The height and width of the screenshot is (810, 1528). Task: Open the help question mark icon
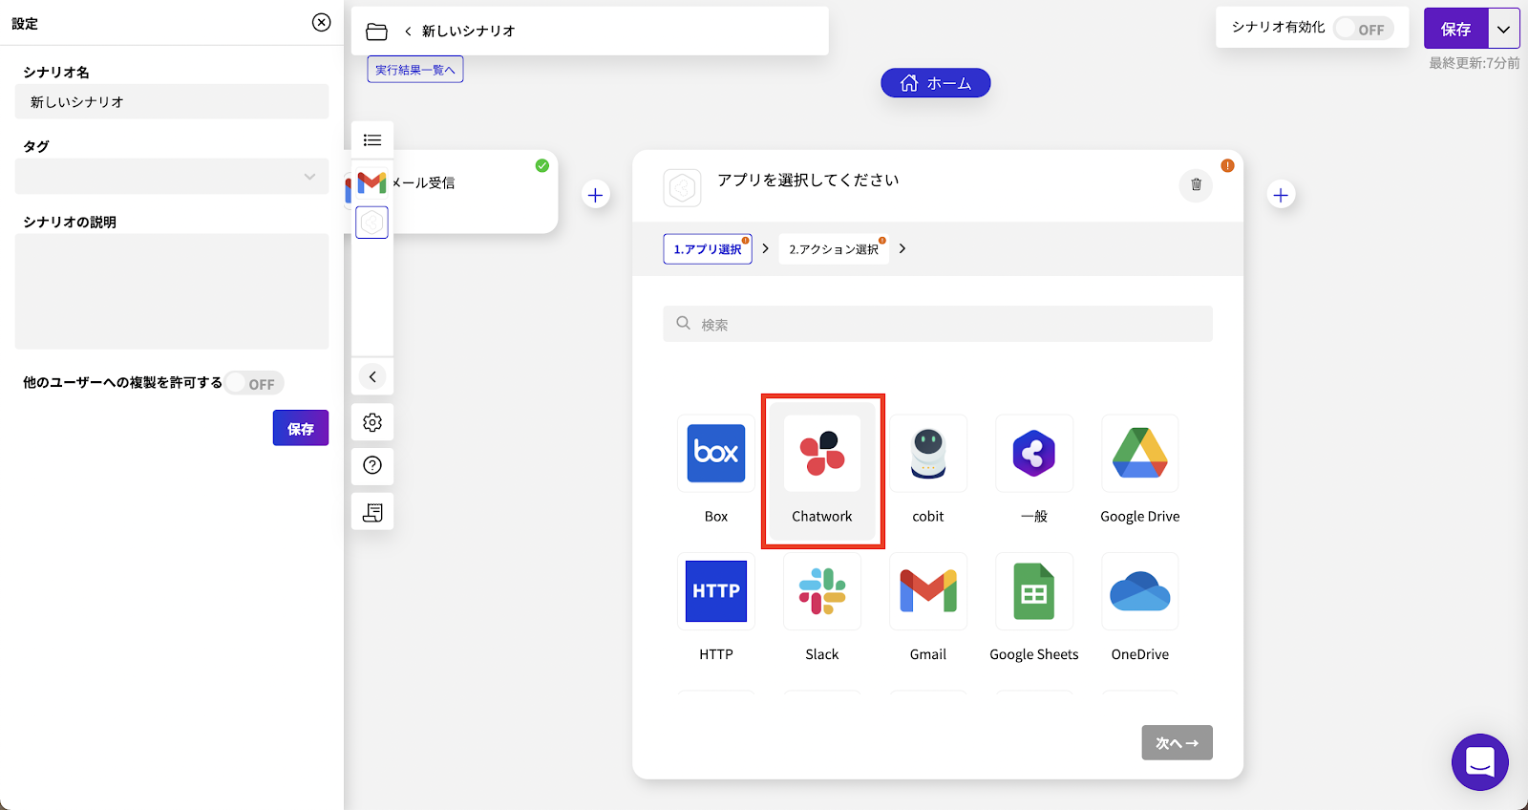click(372, 465)
